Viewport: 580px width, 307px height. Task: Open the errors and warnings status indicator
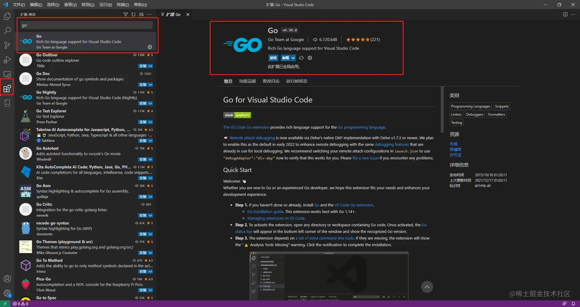(x=20, y=304)
